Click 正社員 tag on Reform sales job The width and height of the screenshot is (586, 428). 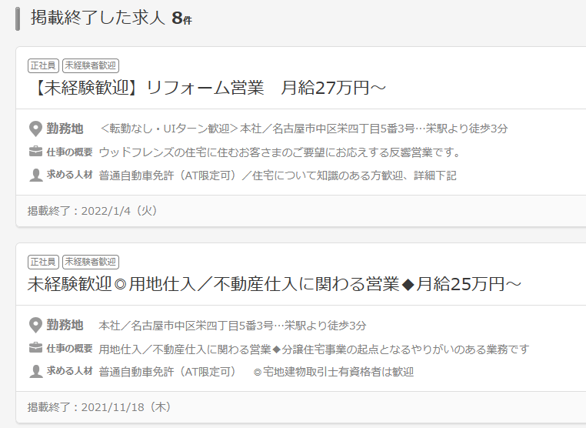tap(43, 65)
